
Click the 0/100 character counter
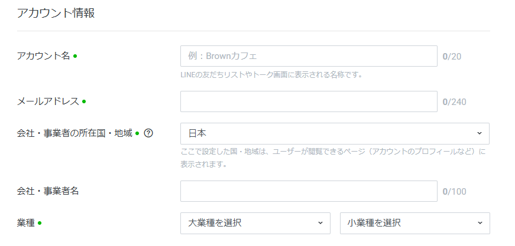click(x=454, y=191)
